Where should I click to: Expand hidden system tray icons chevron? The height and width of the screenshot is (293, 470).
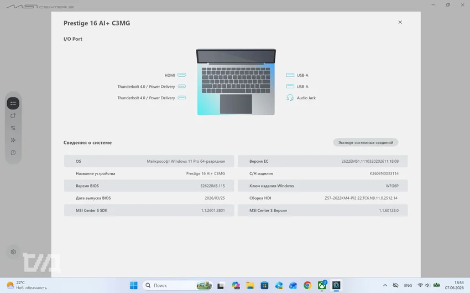pyautogui.click(x=385, y=285)
